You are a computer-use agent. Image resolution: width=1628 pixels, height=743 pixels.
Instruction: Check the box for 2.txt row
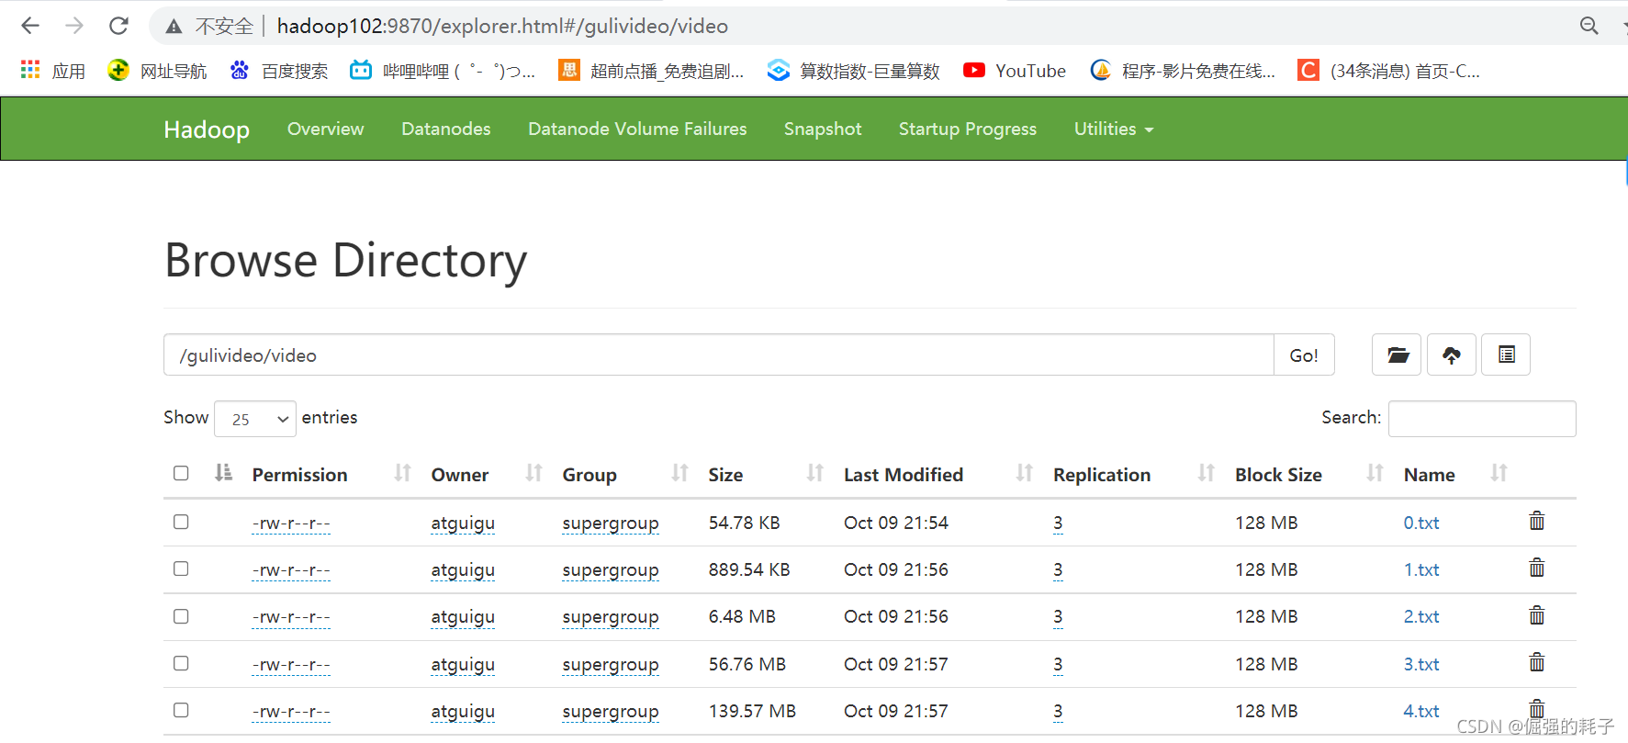coord(181,616)
